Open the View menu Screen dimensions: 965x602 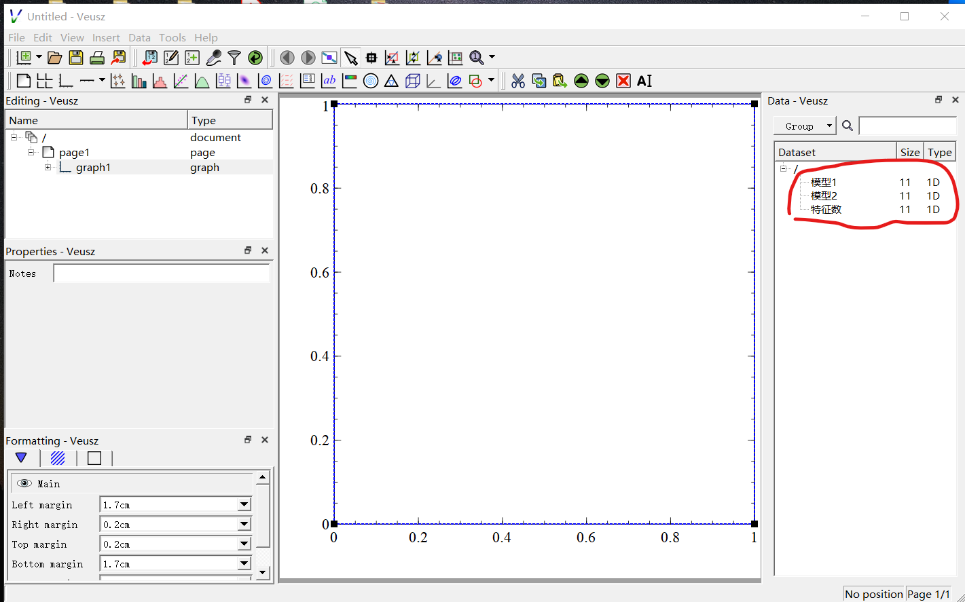72,38
